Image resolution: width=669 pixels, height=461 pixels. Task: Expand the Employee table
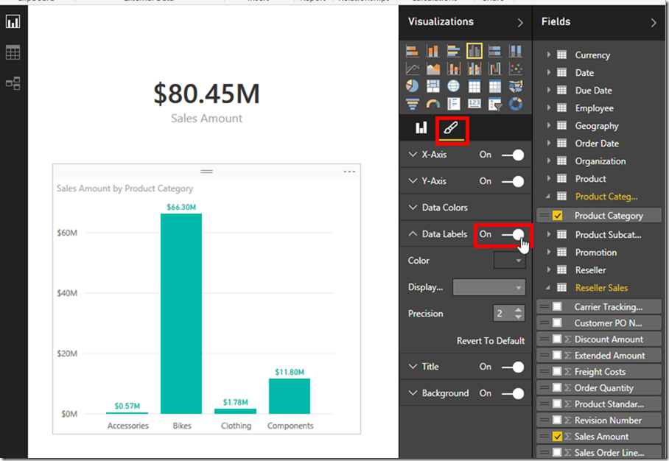click(549, 108)
